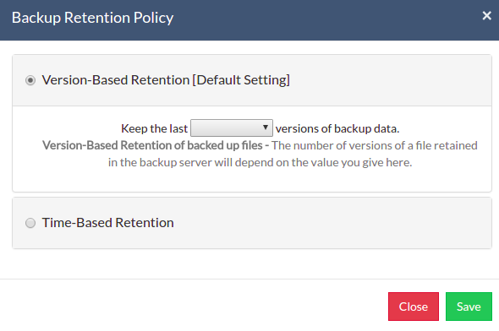Click the dropdown arrow beside Keep the last
This screenshot has height=331, width=499.
tap(265, 128)
